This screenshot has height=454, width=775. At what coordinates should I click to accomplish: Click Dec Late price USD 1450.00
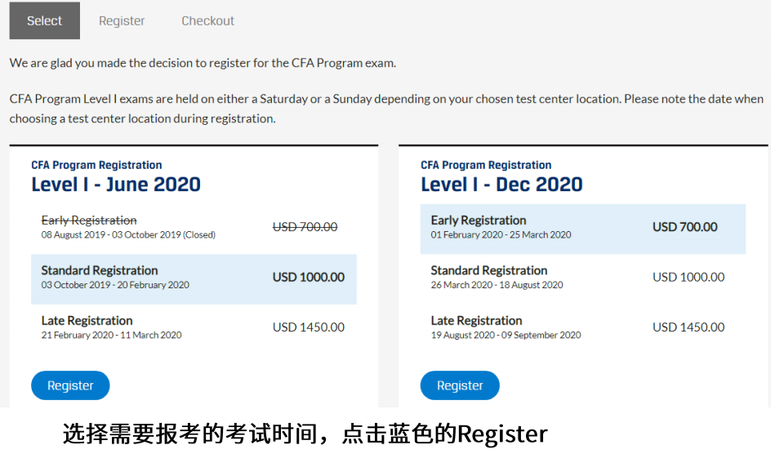click(x=688, y=327)
